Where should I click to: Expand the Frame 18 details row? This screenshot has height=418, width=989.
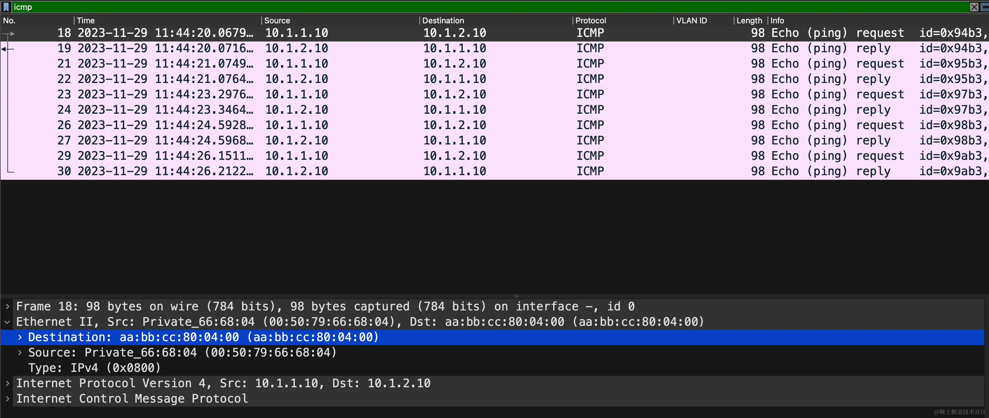7,307
